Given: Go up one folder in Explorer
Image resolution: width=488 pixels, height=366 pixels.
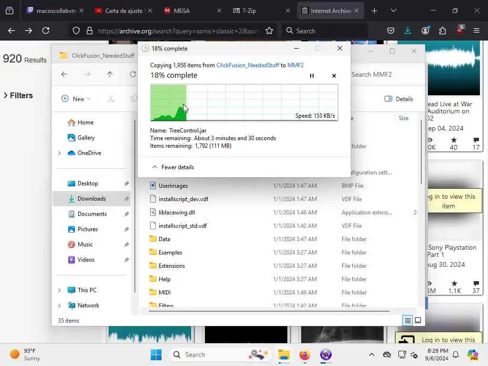Looking at the screenshot, I should point(110,74).
